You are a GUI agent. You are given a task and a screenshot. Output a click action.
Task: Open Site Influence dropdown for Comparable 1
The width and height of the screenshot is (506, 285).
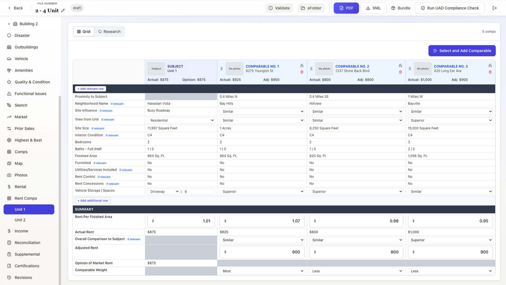262,112
